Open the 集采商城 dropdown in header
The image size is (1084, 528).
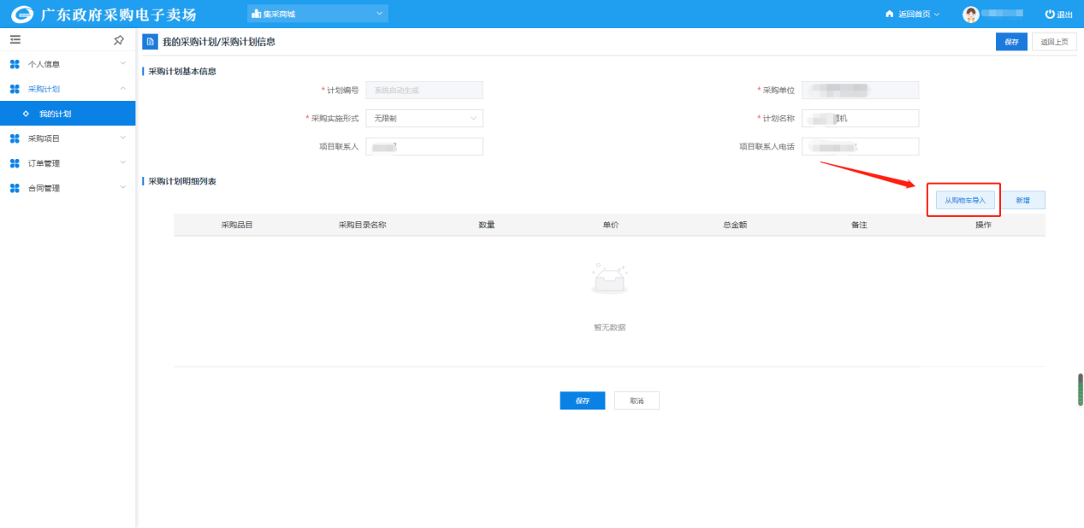pos(317,14)
